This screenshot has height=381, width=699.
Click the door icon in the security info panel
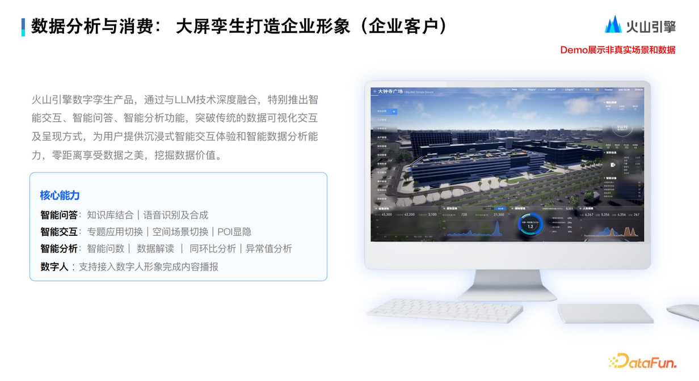coord(613,164)
